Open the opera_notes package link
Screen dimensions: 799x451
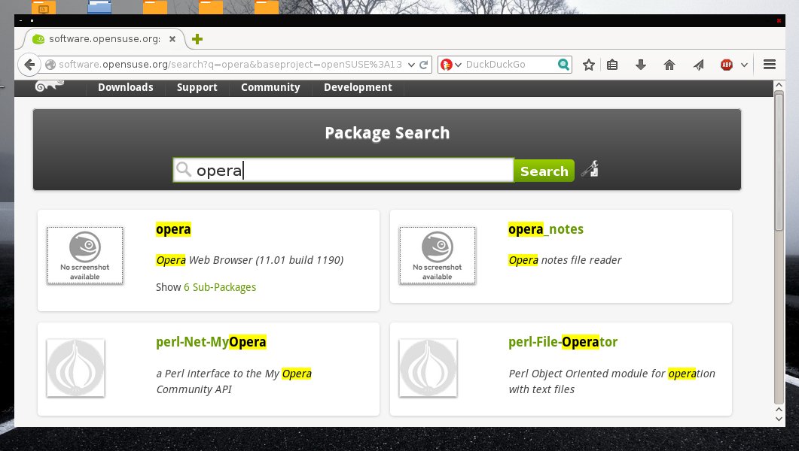click(546, 229)
